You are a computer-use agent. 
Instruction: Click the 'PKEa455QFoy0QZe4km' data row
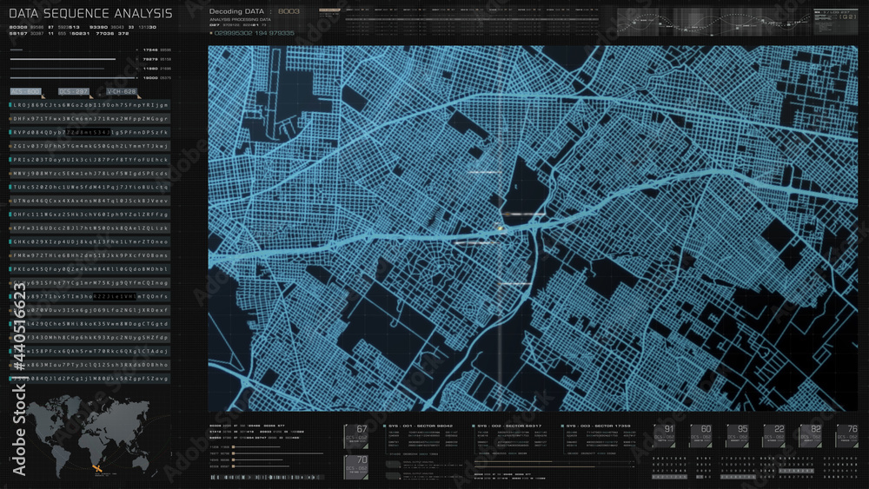coord(90,269)
